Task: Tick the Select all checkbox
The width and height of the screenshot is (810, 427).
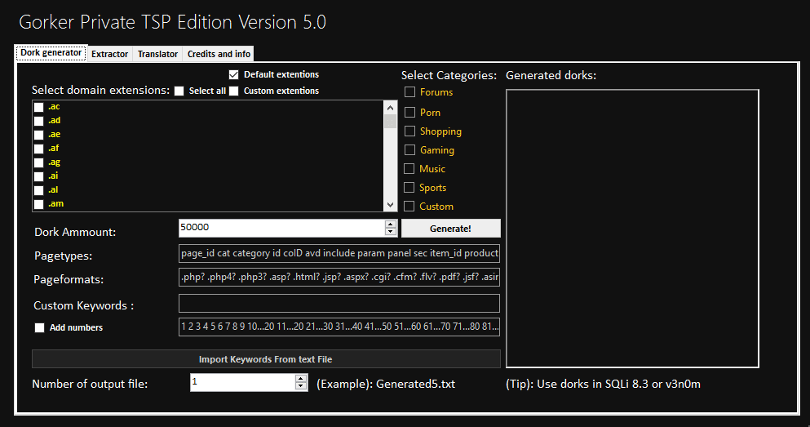Action: point(179,91)
